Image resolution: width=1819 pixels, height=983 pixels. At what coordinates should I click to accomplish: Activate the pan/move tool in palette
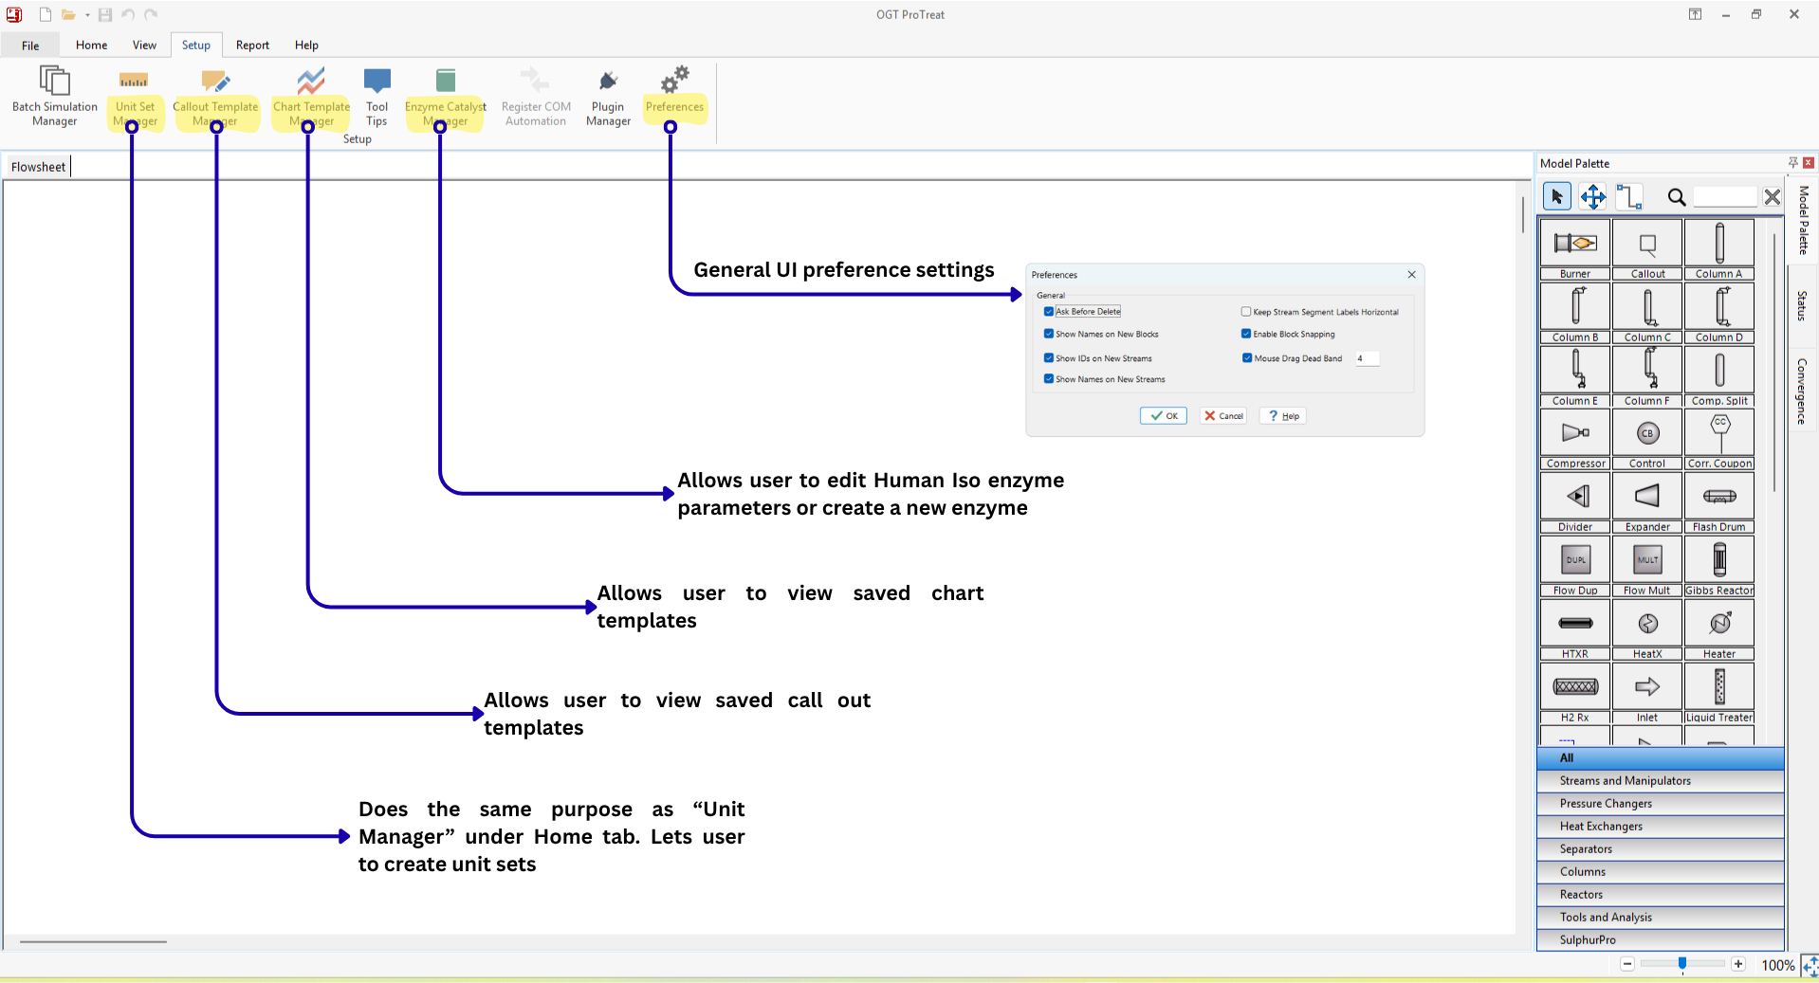coord(1592,197)
